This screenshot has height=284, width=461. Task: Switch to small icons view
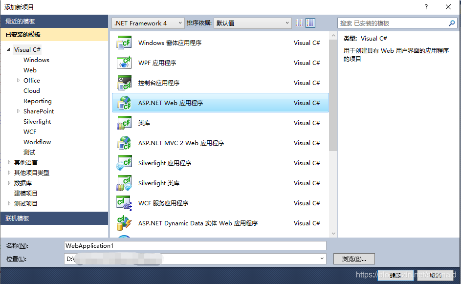point(299,23)
